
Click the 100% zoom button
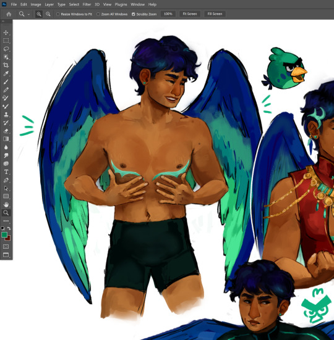[168, 14]
